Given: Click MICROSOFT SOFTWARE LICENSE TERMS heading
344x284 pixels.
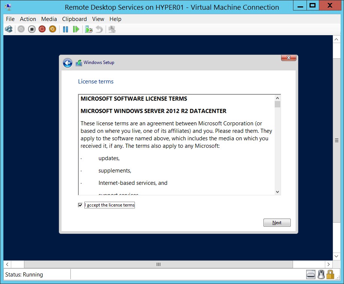Looking at the screenshot, I should coord(134,99).
